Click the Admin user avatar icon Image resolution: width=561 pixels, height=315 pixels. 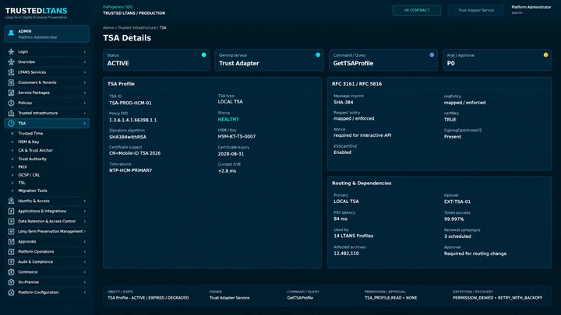pos(11,33)
